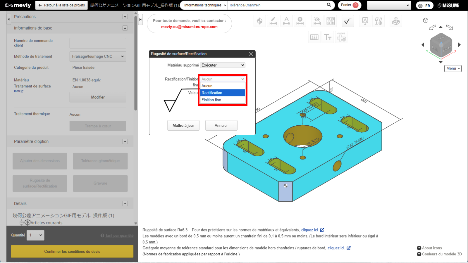
Task: Collapse the Paramètre d'option section
Action: pos(125,141)
